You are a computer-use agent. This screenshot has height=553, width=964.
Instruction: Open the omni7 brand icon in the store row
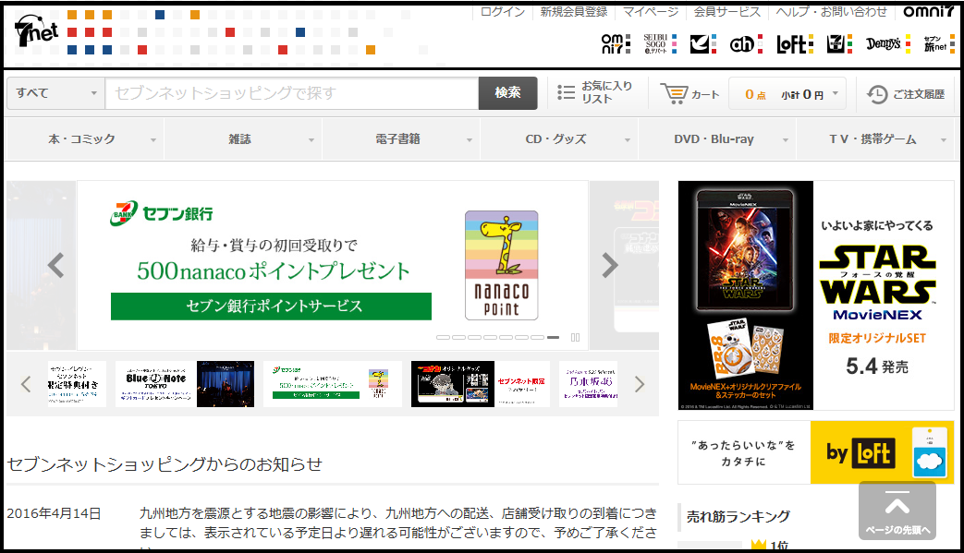pos(616,43)
